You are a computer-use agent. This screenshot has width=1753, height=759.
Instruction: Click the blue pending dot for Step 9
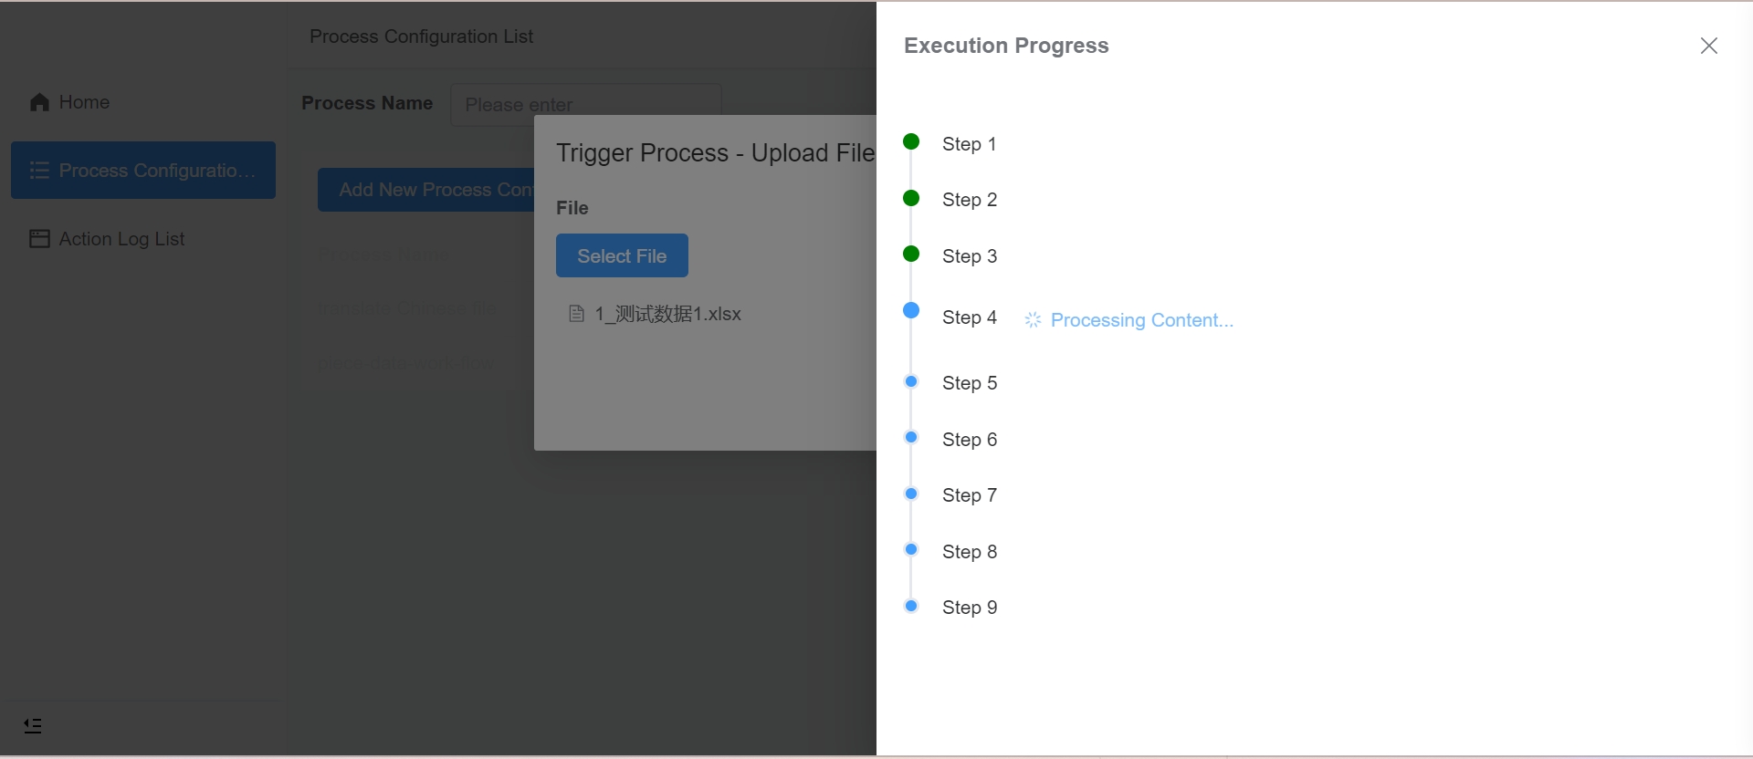point(911,605)
